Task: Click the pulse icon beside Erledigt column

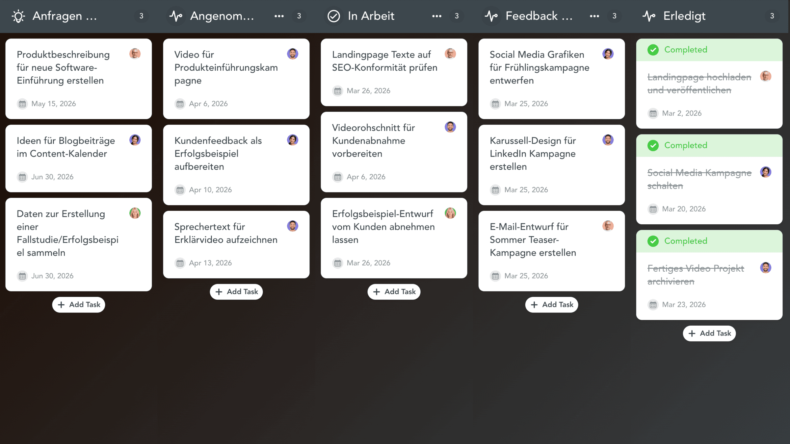Action: pyautogui.click(x=649, y=16)
